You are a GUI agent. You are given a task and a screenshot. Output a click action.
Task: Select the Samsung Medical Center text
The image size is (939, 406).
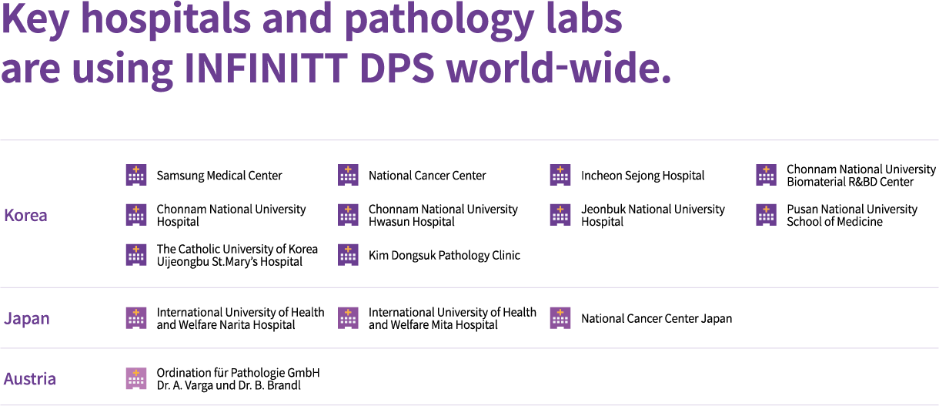219,176
